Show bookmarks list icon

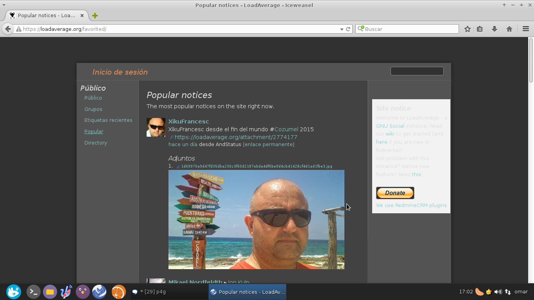click(480, 29)
